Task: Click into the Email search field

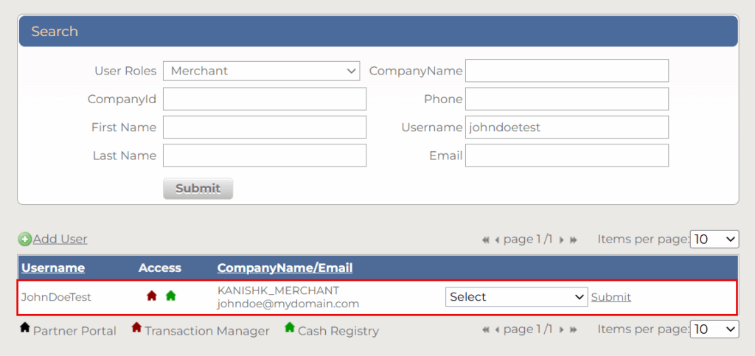Action: coord(566,156)
